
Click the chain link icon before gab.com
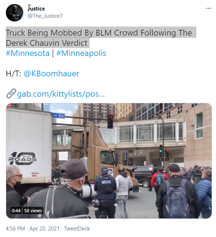pyautogui.click(x=11, y=93)
